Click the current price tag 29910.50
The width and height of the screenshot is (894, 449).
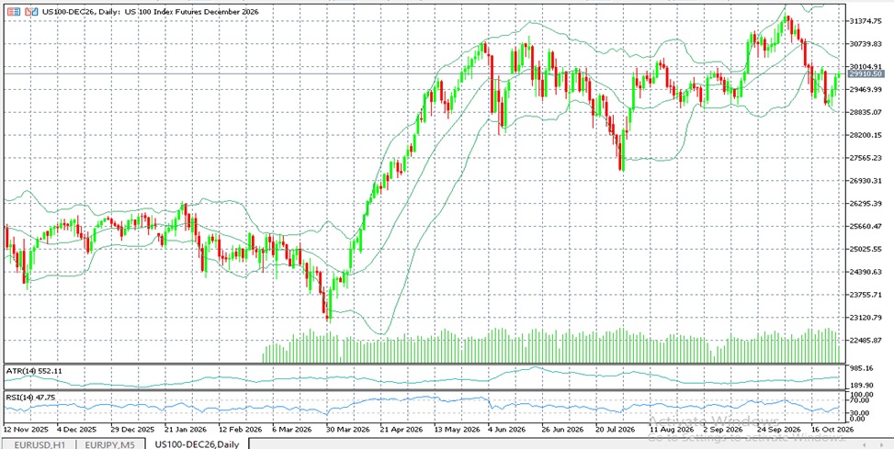click(866, 74)
